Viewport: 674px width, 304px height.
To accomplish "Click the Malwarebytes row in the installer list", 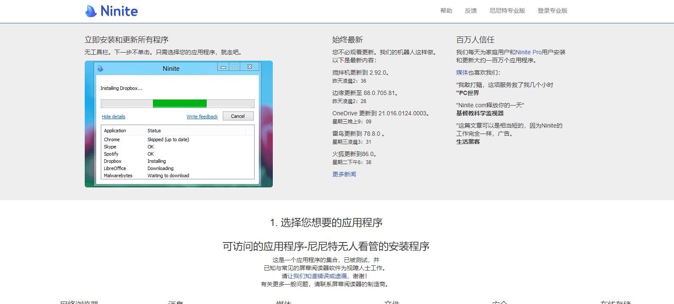I will 178,176.
